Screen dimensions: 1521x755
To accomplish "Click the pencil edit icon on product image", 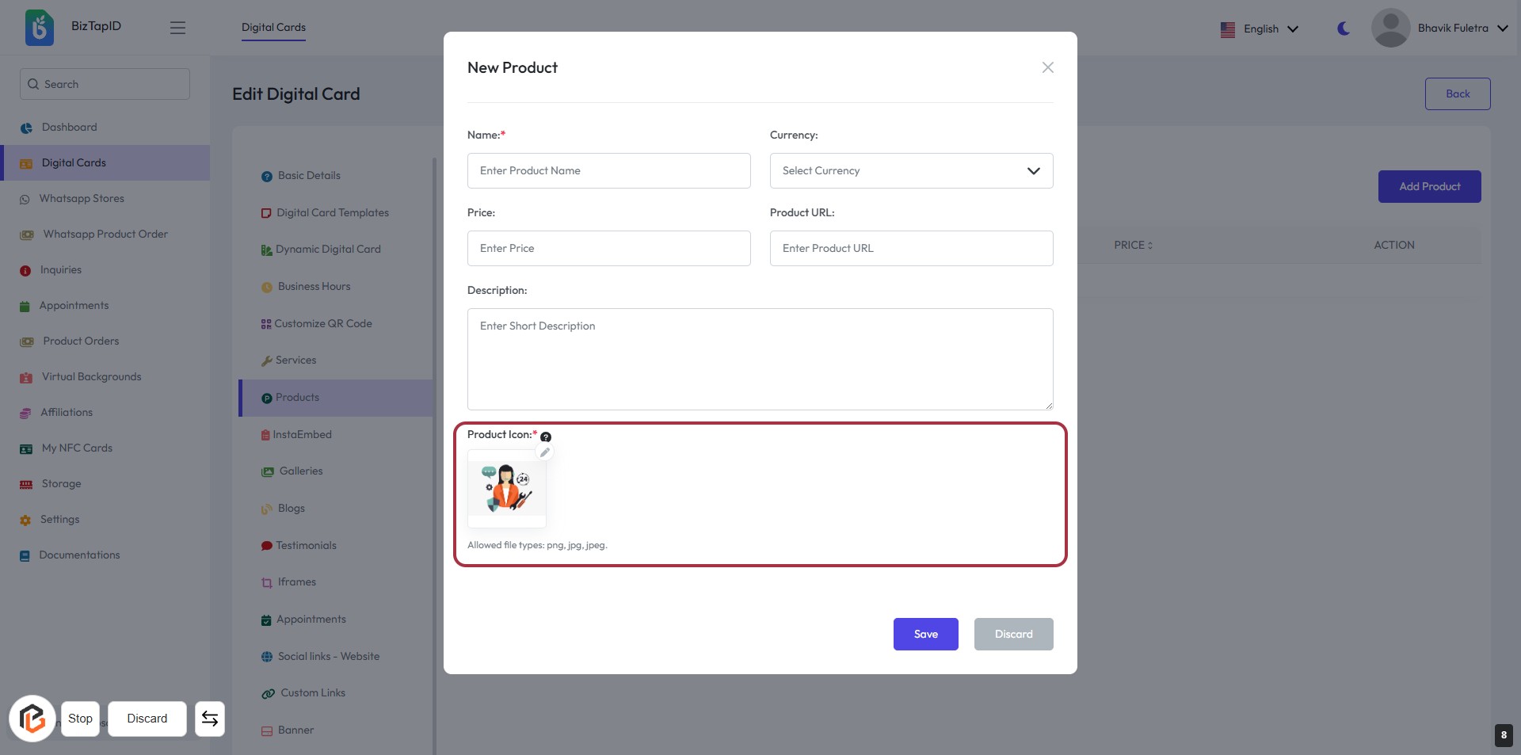I will pyautogui.click(x=545, y=452).
